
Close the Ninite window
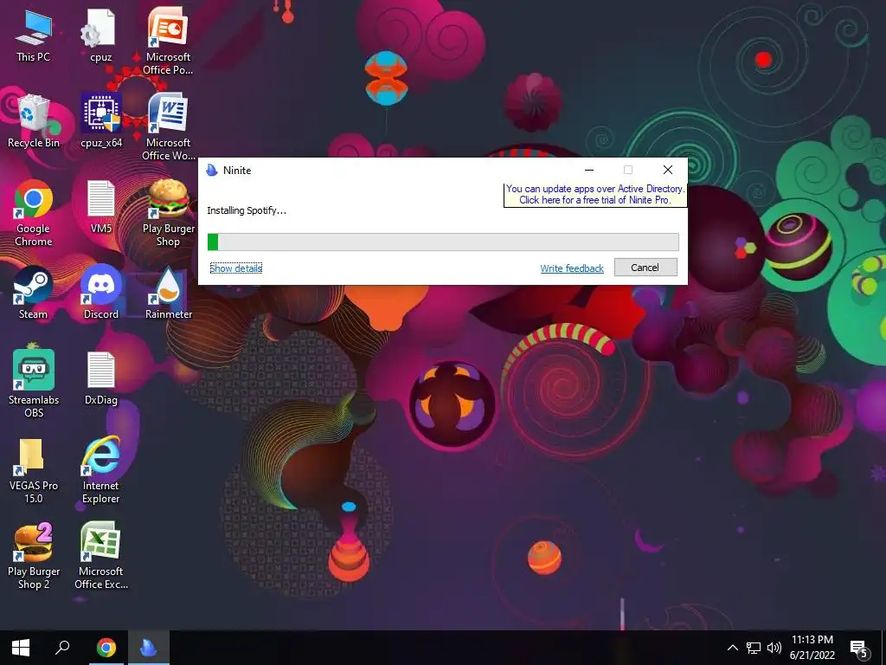click(667, 171)
